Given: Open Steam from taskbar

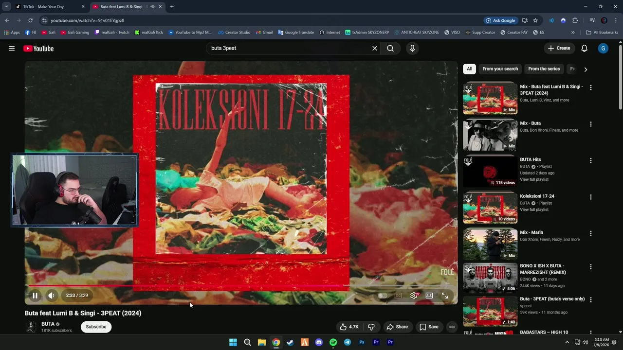Looking at the screenshot, I should point(290,342).
